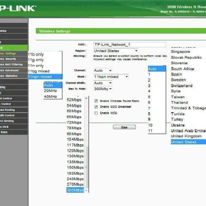Image resolution: width=206 pixels, height=206 pixels.
Task: Select 11bgn mixed from mode list
Action: point(45,77)
